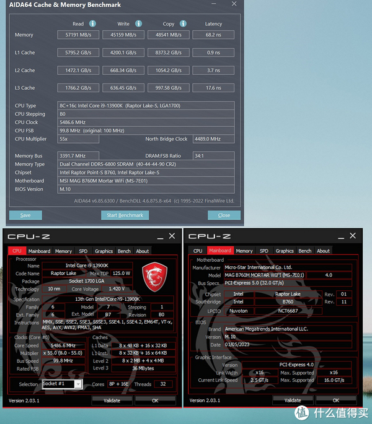Screen dimensions: 372x424
Task: Click Level 3 cache value 36 MBytes
Action: (143, 368)
